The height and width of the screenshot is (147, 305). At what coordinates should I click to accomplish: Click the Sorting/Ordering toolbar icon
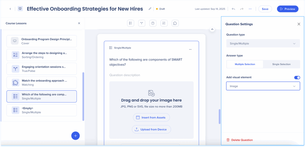click(164, 23)
